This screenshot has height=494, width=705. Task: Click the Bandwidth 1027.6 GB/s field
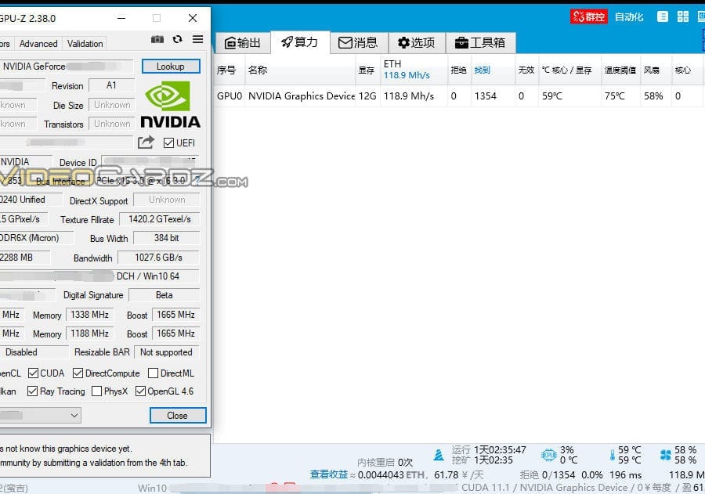[x=158, y=258]
